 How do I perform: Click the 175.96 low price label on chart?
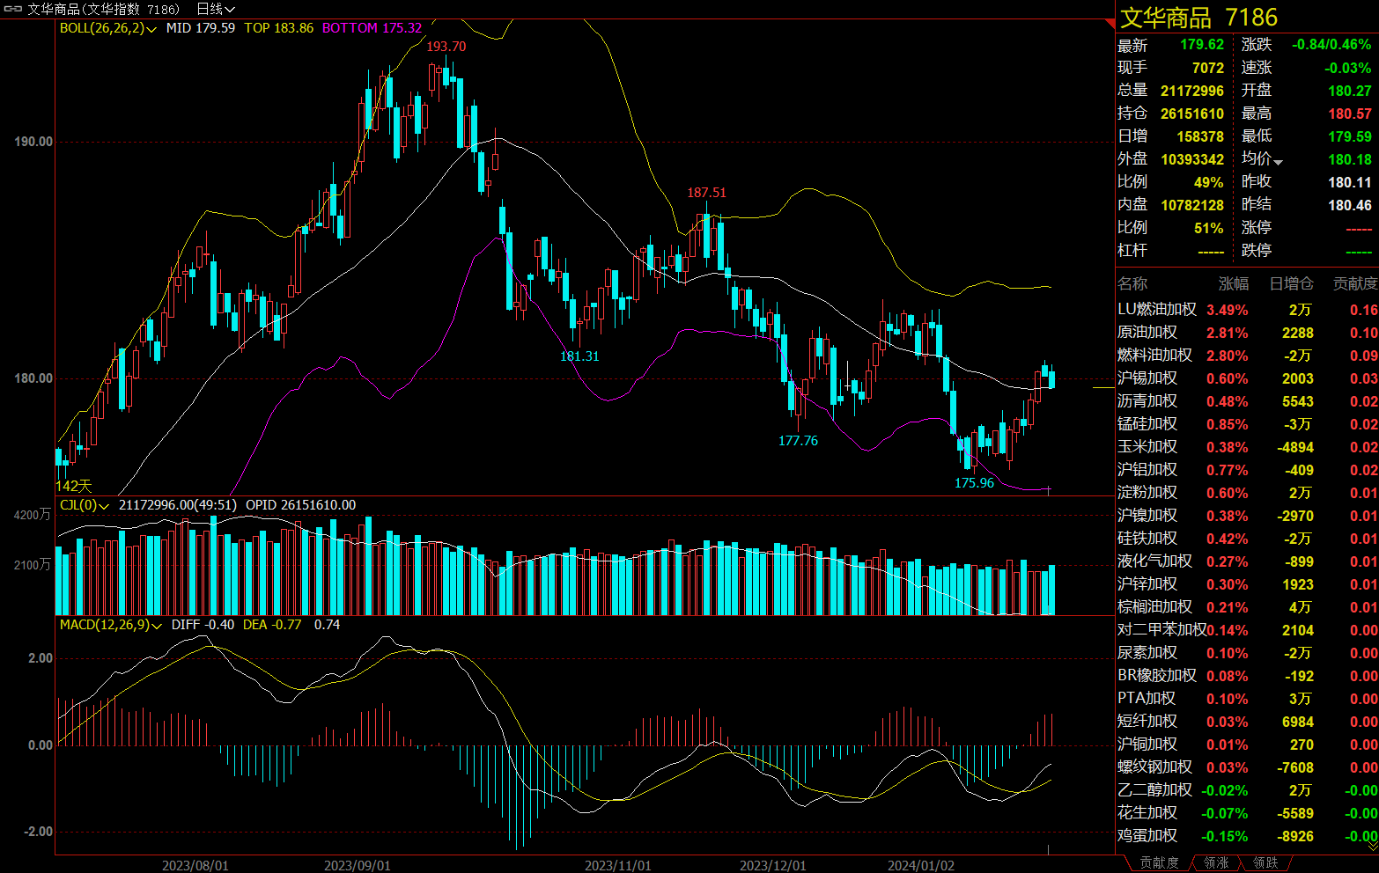(975, 483)
